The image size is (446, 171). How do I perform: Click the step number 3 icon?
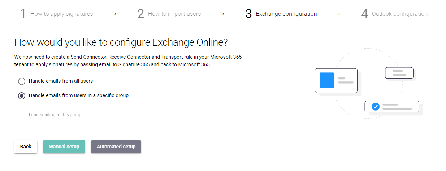[x=248, y=14]
